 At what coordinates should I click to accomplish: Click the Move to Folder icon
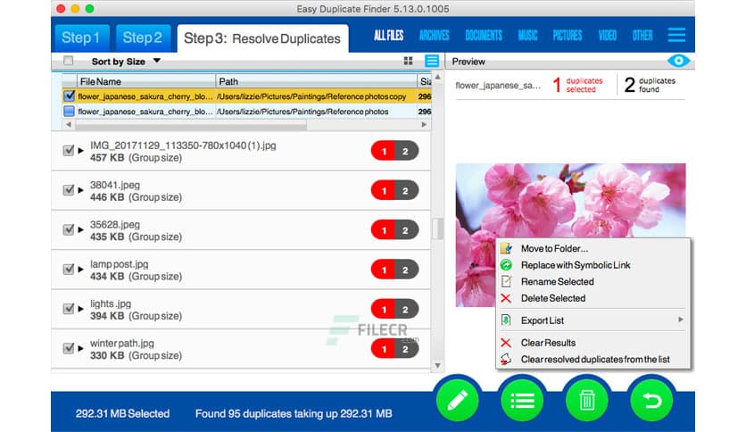(x=506, y=248)
